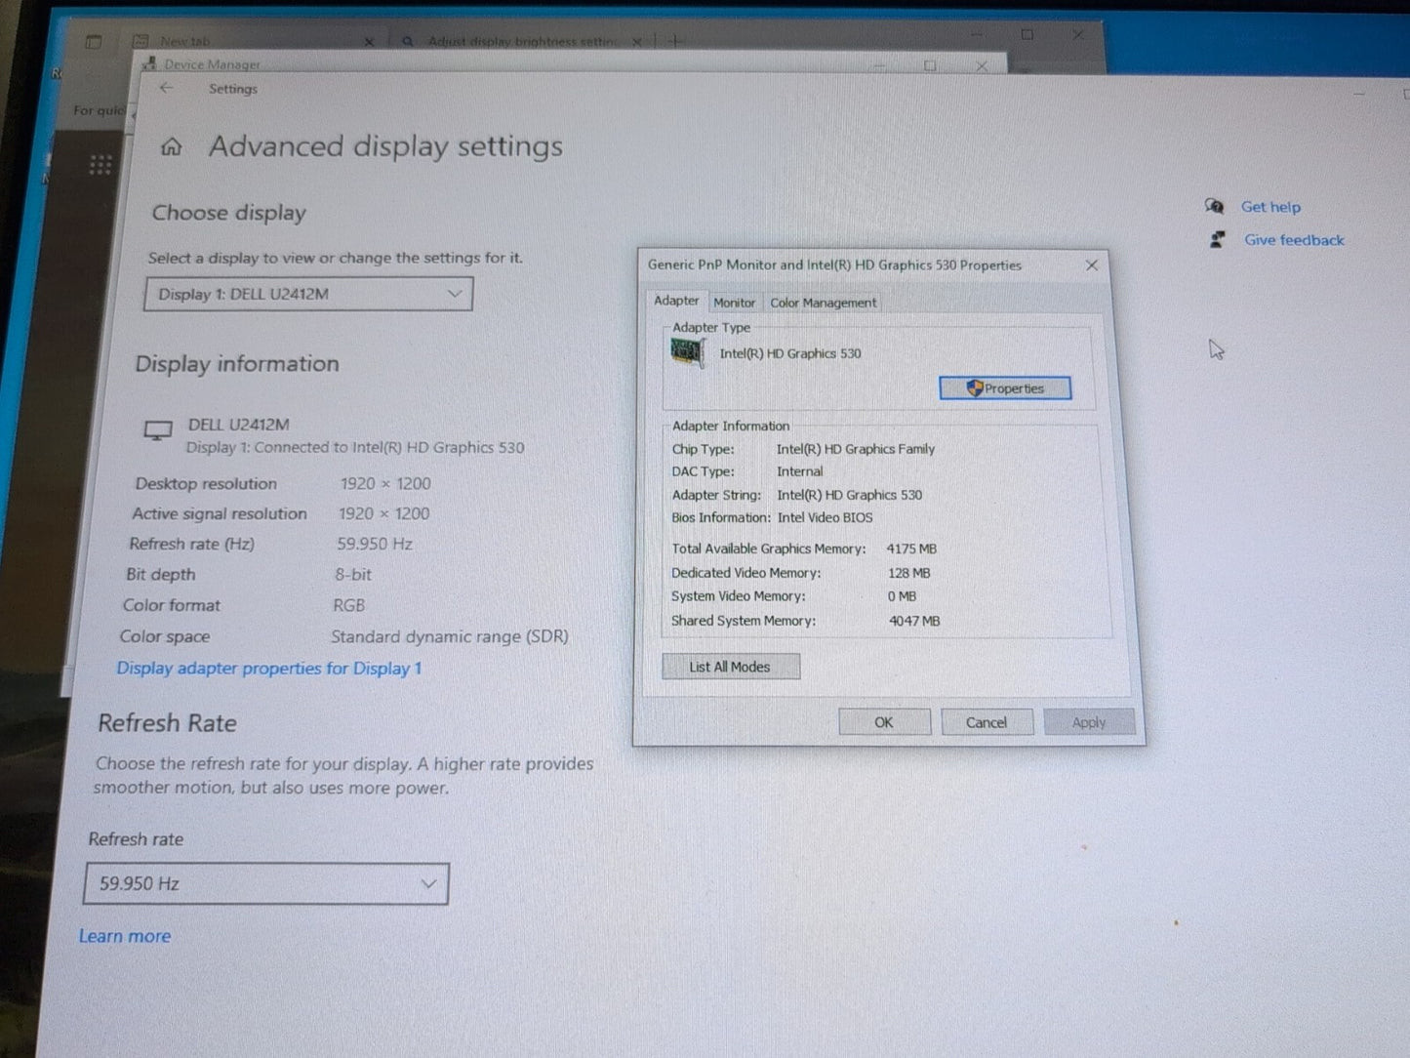Click the 1920 × 1200 desktop resolution value
1410x1058 pixels.
(x=385, y=483)
